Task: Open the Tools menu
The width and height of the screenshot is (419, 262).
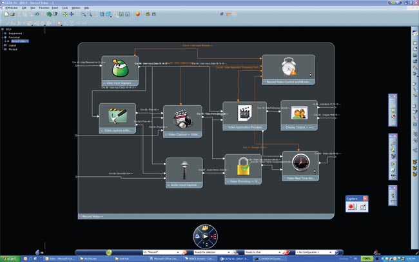Action: pos(65,8)
